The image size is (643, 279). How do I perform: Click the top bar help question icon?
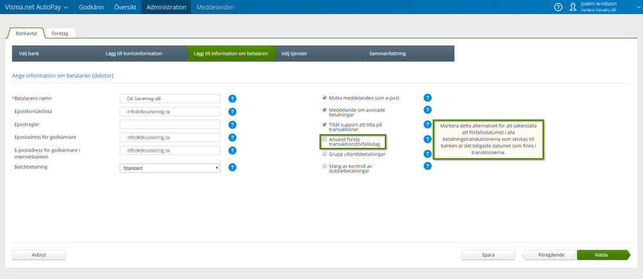point(558,7)
